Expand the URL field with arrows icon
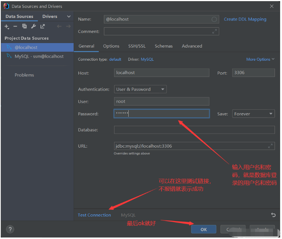282x239 pixels. pos(270,146)
